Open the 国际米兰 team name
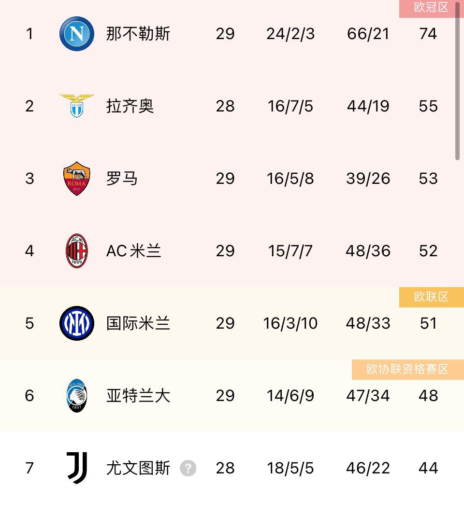 pyautogui.click(x=138, y=323)
